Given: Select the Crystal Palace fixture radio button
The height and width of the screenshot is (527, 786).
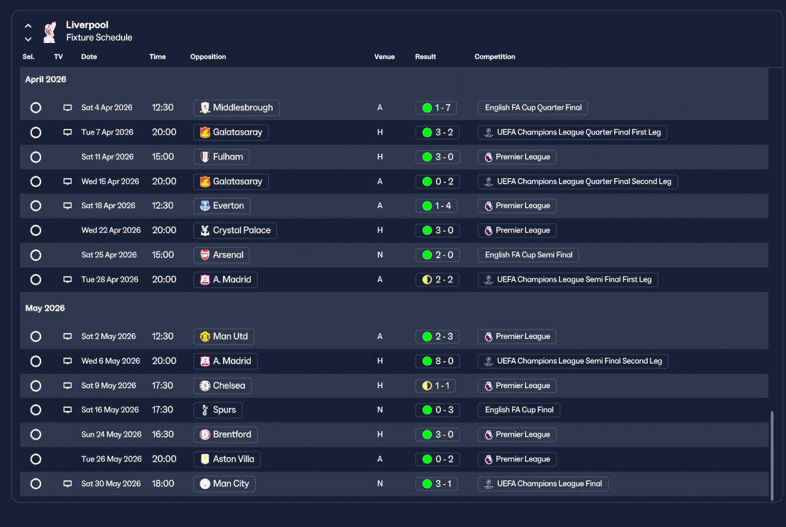Looking at the screenshot, I should click(x=36, y=230).
